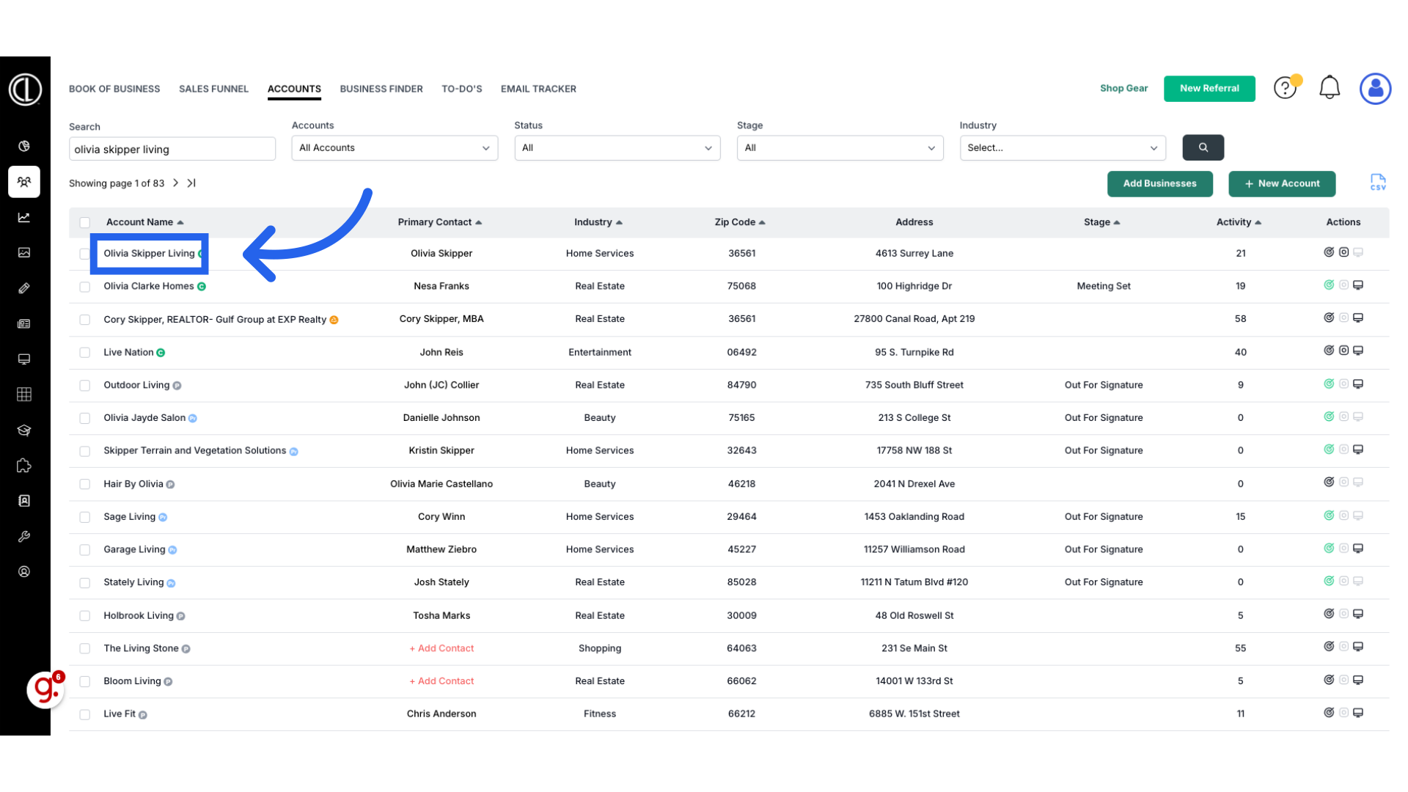
Task: Open the user profile avatar
Action: 1375,89
